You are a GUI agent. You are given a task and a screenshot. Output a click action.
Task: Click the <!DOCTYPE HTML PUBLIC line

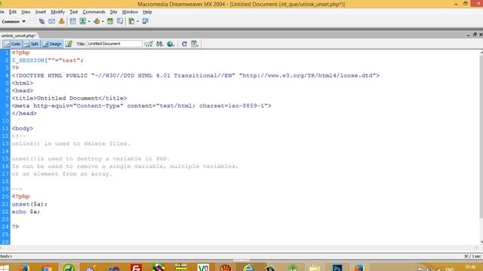click(x=195, y=75)
